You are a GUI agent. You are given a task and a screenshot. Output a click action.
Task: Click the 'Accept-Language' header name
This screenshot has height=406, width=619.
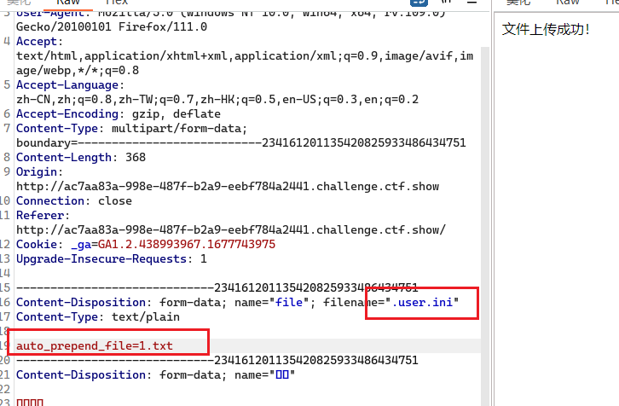pyautogui.click(x=67, y=85)
